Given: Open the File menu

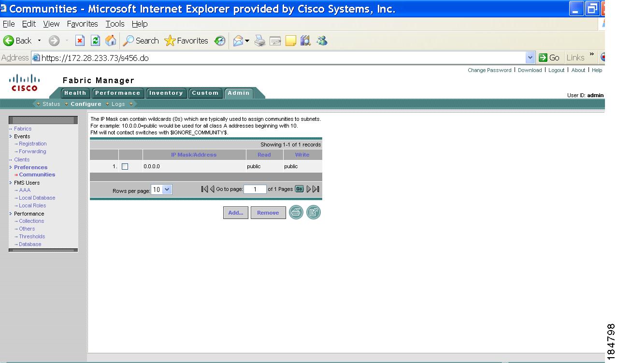Looking at the screenshot, I should 9,24.
